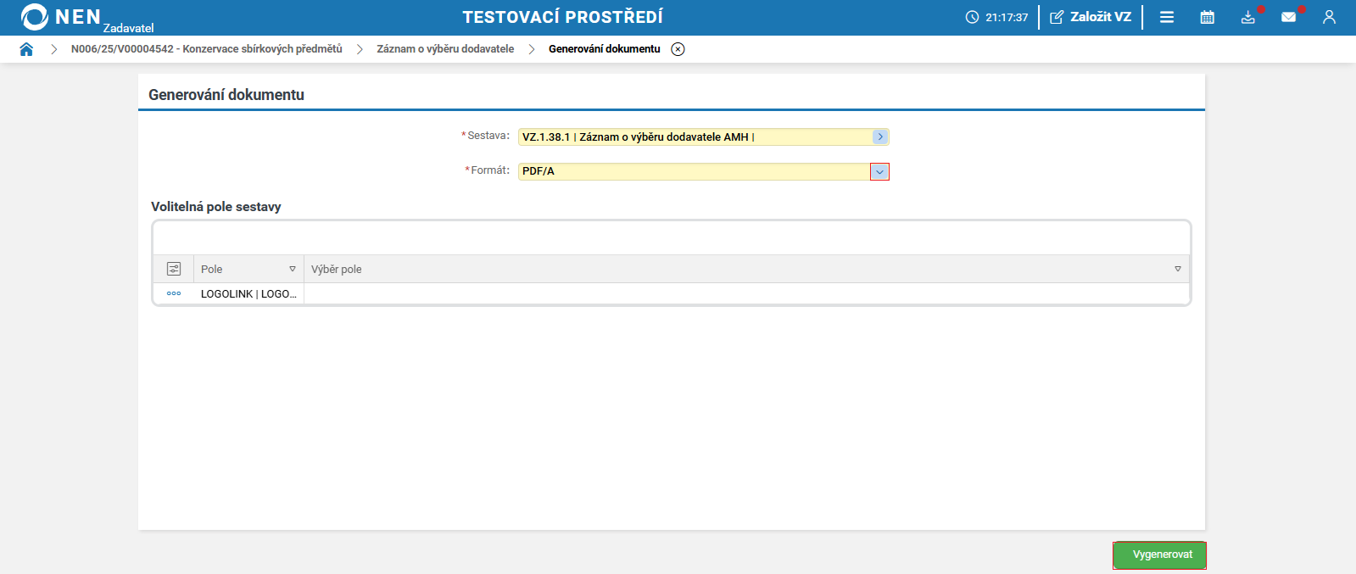Click Založit VZ button
Viewport: 1356px width, 574px height.
1091,17
